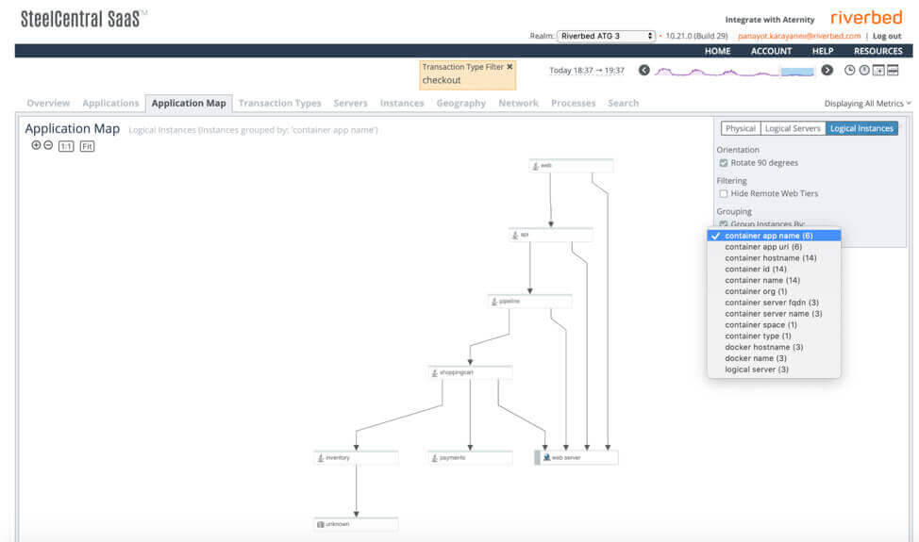Viewport: 919px width, 542px height.
Task: Go to the next time range arrow
Action: coord(827,71)
